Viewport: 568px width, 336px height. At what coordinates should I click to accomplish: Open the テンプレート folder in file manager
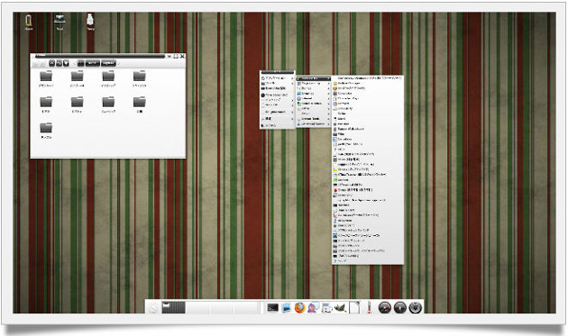tap(78, 79)
